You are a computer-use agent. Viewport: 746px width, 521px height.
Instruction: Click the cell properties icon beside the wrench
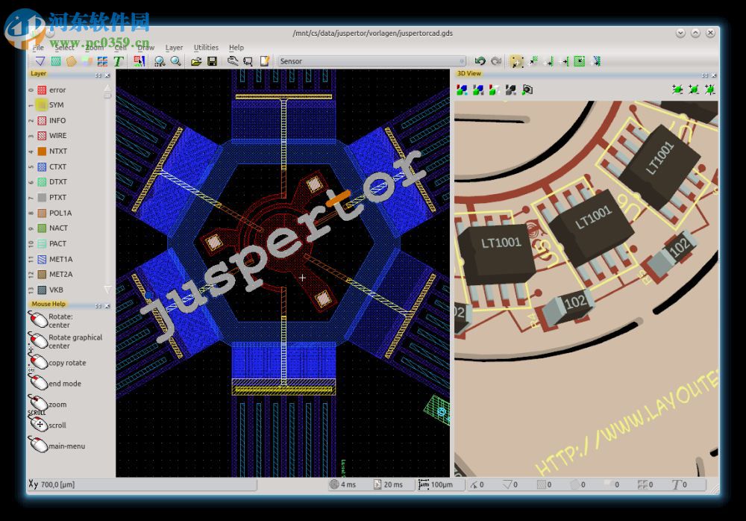coord(248,61)
